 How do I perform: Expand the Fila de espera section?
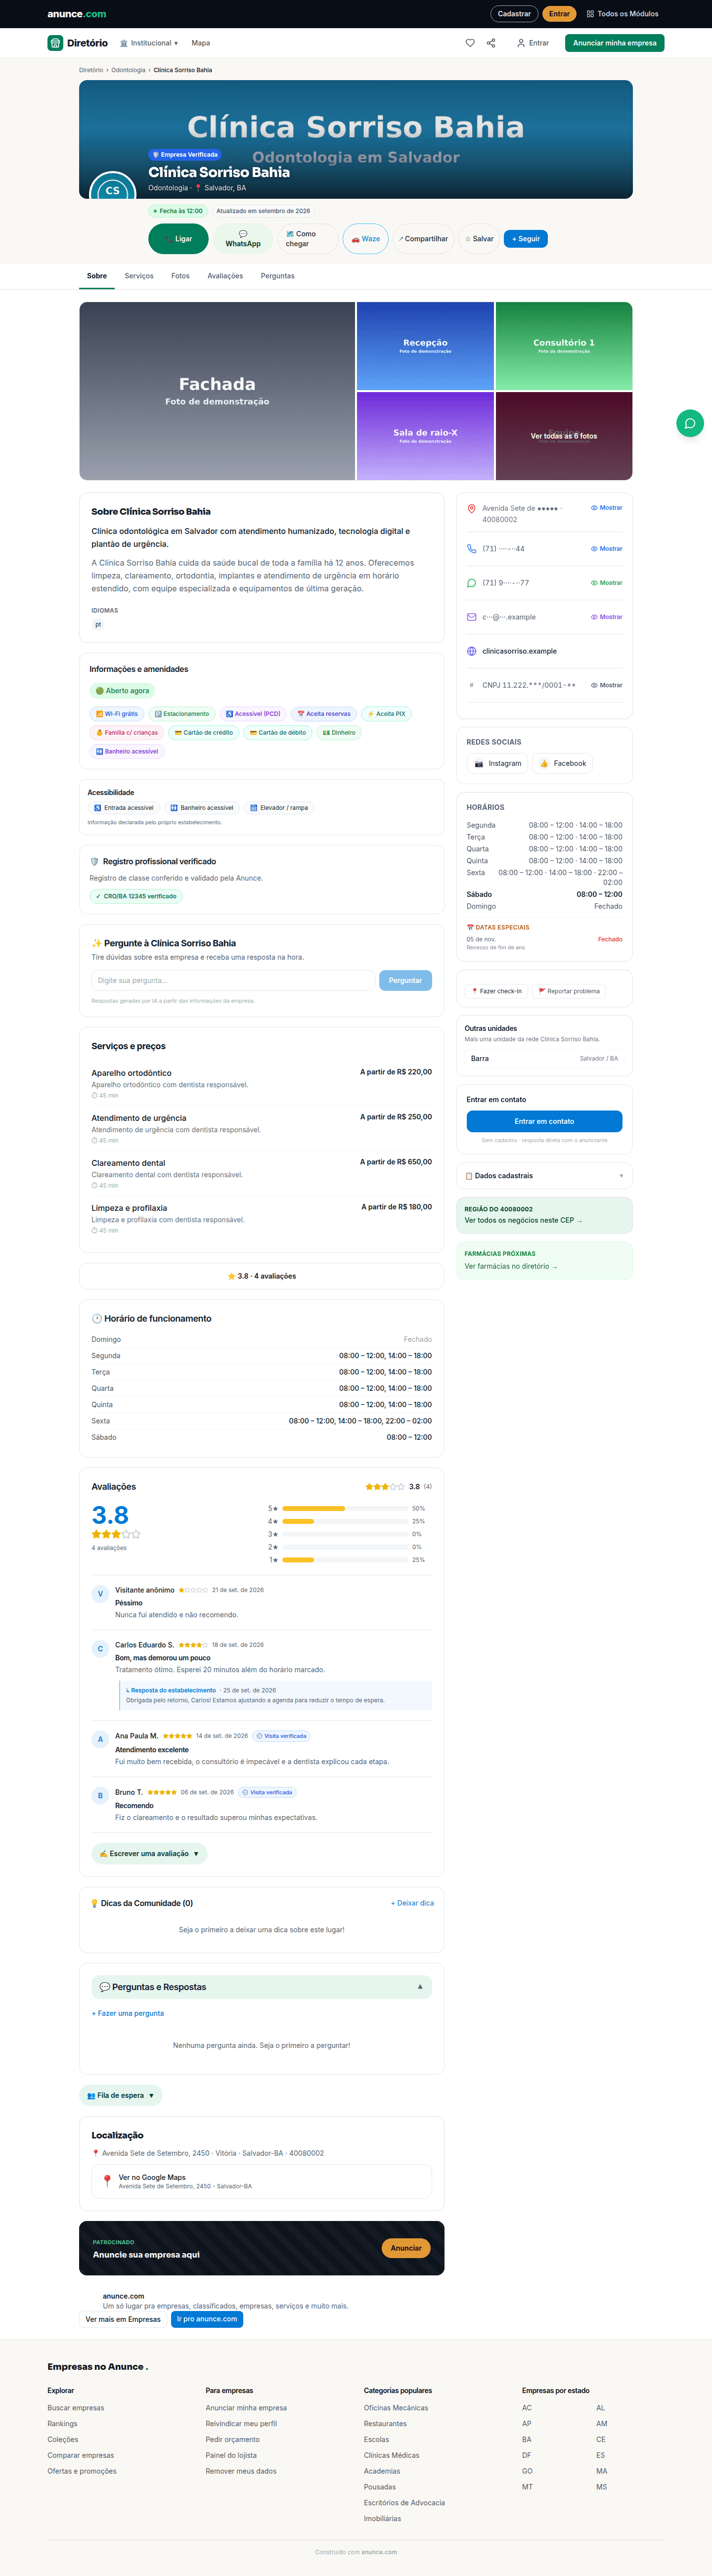(121, 2095)
